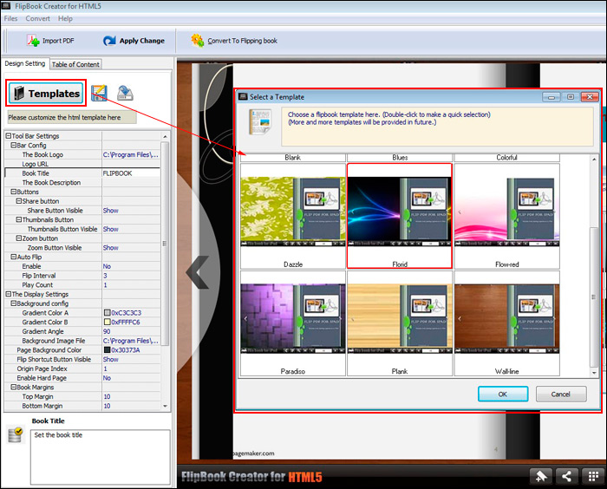The height and width of the screenshot is (489, 607).
Task: Cancel the Select a Template dialog
Action: click(x=561, y=394)
